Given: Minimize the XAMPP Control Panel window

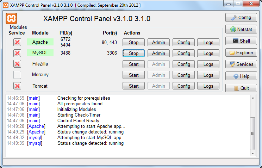Looking at the screenshot, I should click(x=229, y=4).
